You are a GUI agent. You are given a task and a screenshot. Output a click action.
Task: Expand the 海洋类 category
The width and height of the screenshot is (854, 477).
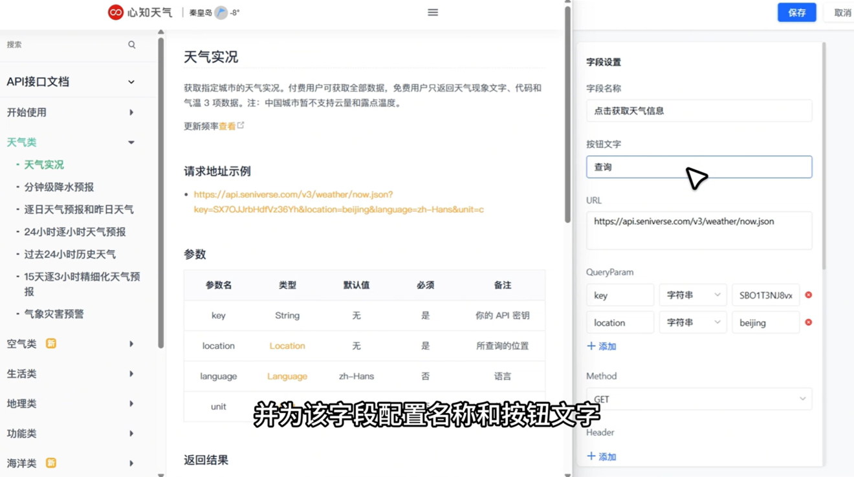[x=131, y=463]
